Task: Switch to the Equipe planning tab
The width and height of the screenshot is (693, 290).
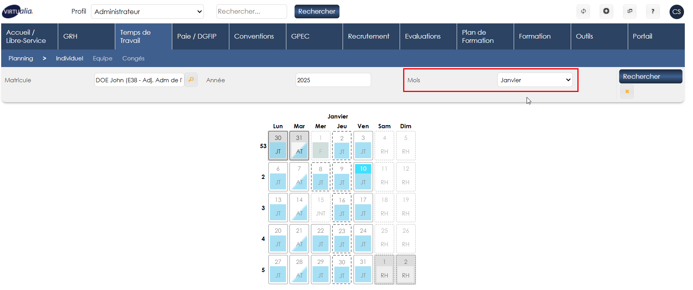Action: [x=102, y=58]
